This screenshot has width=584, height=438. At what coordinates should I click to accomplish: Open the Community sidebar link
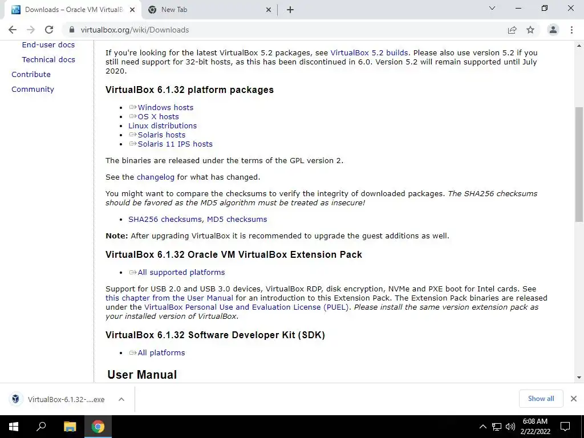click(x=33, y=90)
